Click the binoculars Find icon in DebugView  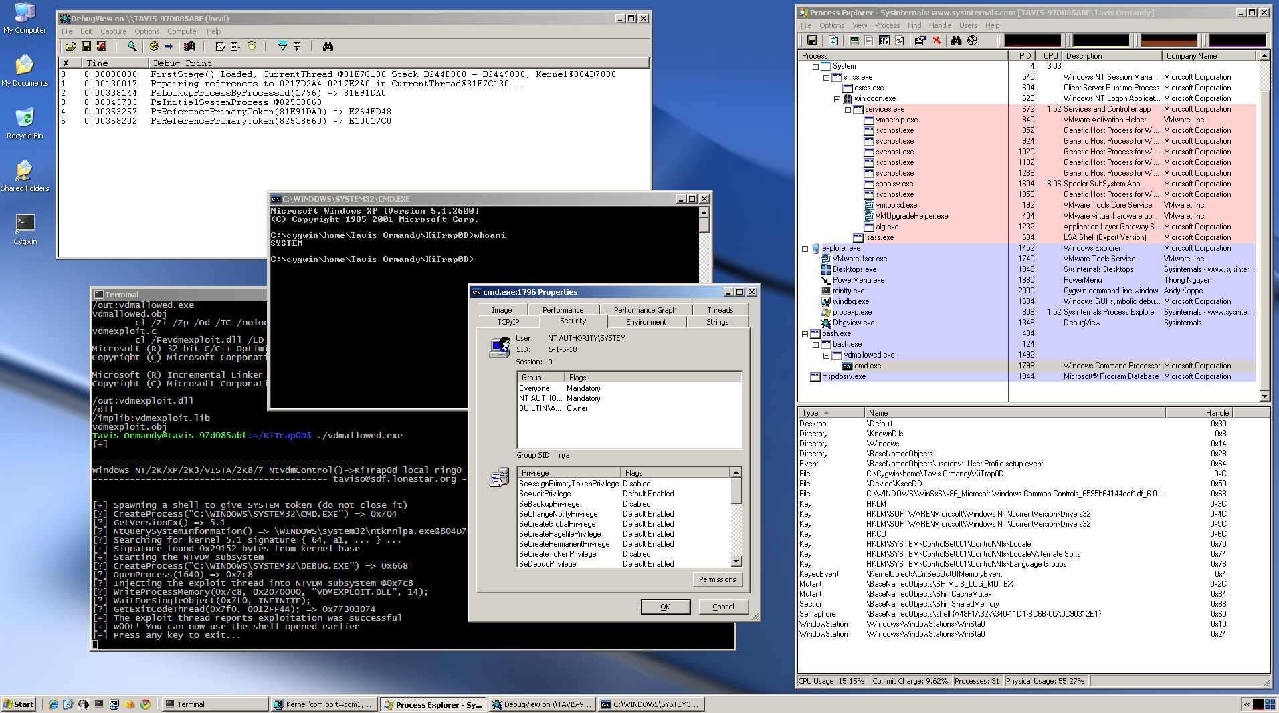pyautogui.click(x=328, y=46)
